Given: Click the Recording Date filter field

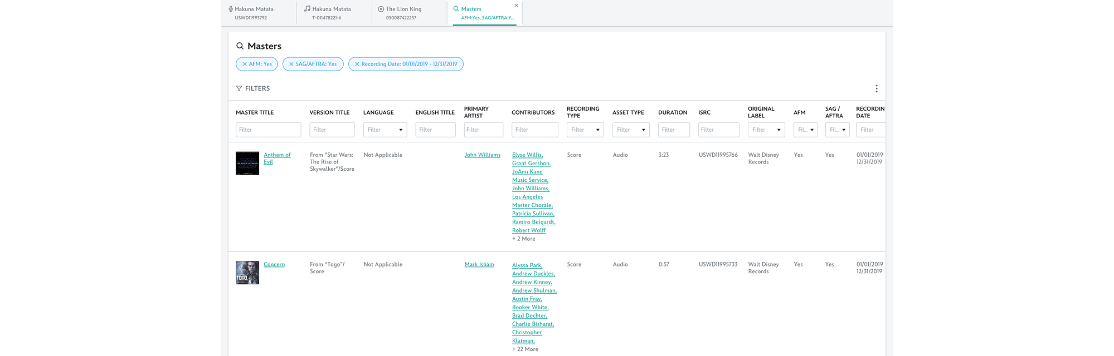Looking at the screenshot, I should tap(871, 130).
